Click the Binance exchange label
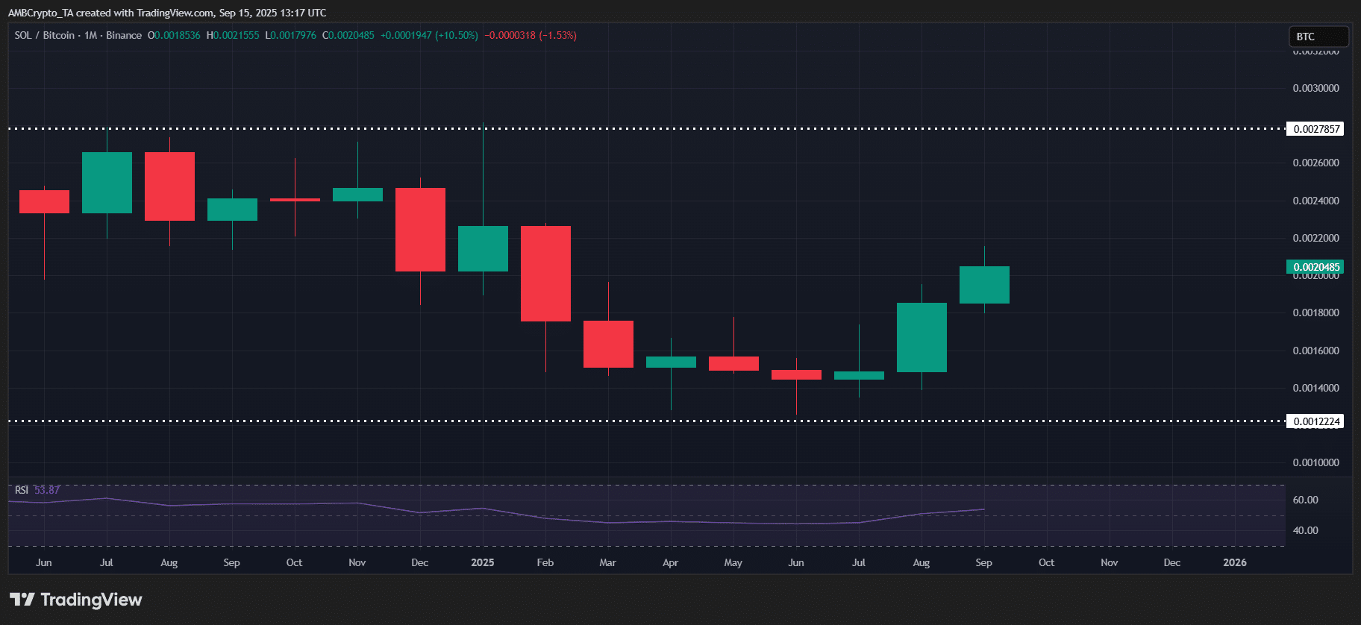Viewport: 1361px width, 625px height. click(x=124, y=35)
